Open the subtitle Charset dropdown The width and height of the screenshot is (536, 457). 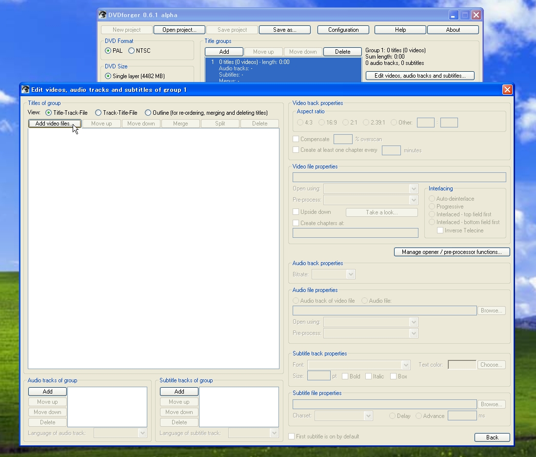click(368, 416)
